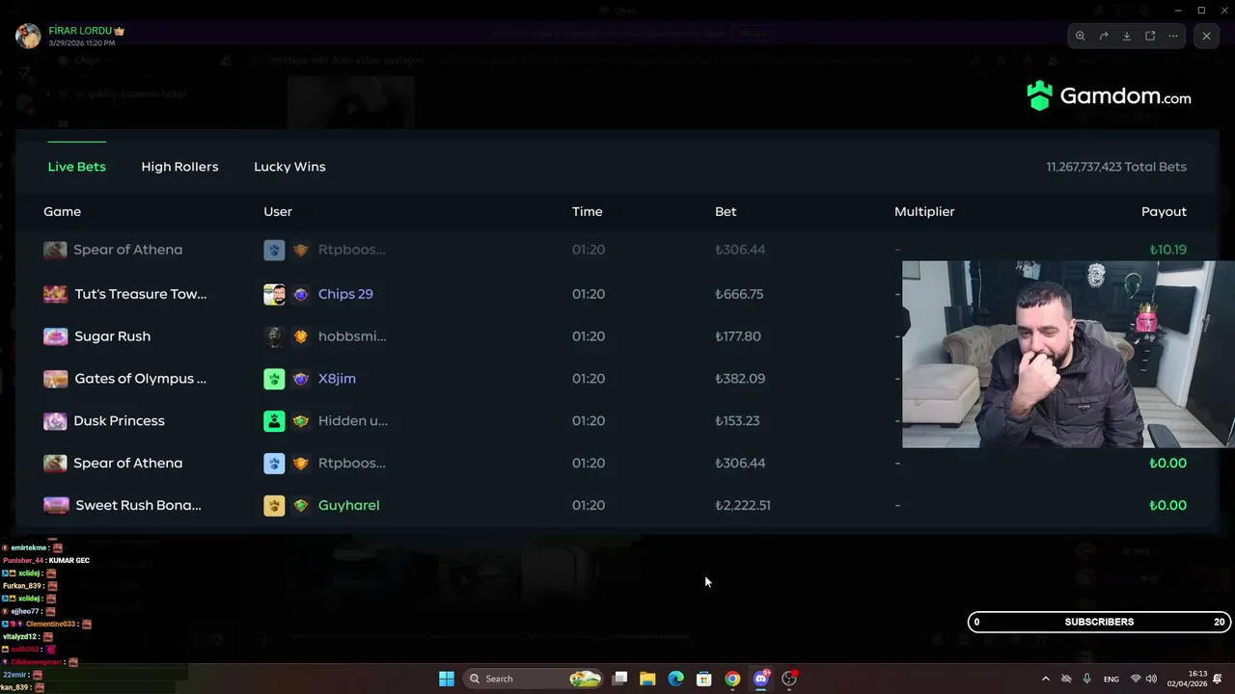
Task: Click the Bet column header
Action: [x=726, y=212]
